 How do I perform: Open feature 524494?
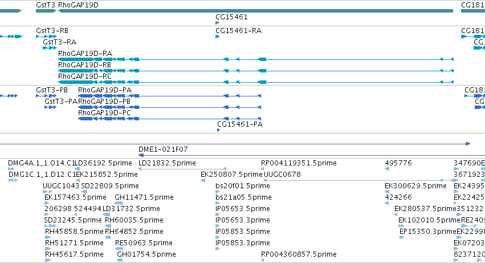[x=88, y=209]
